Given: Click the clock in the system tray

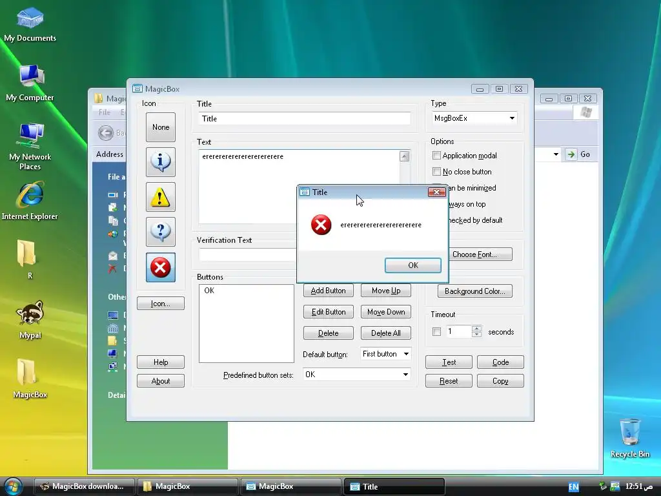Looking at the screenshot, I should [x=639, y=486].
